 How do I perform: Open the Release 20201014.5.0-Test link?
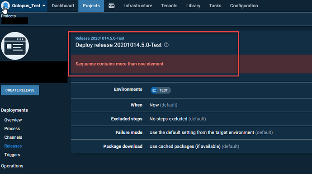click(x=99, y=38)
